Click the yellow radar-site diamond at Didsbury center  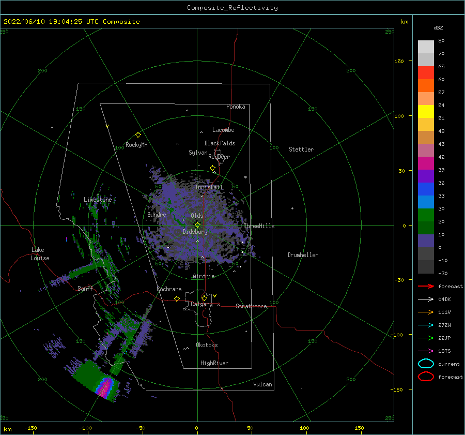click(197, 225)
